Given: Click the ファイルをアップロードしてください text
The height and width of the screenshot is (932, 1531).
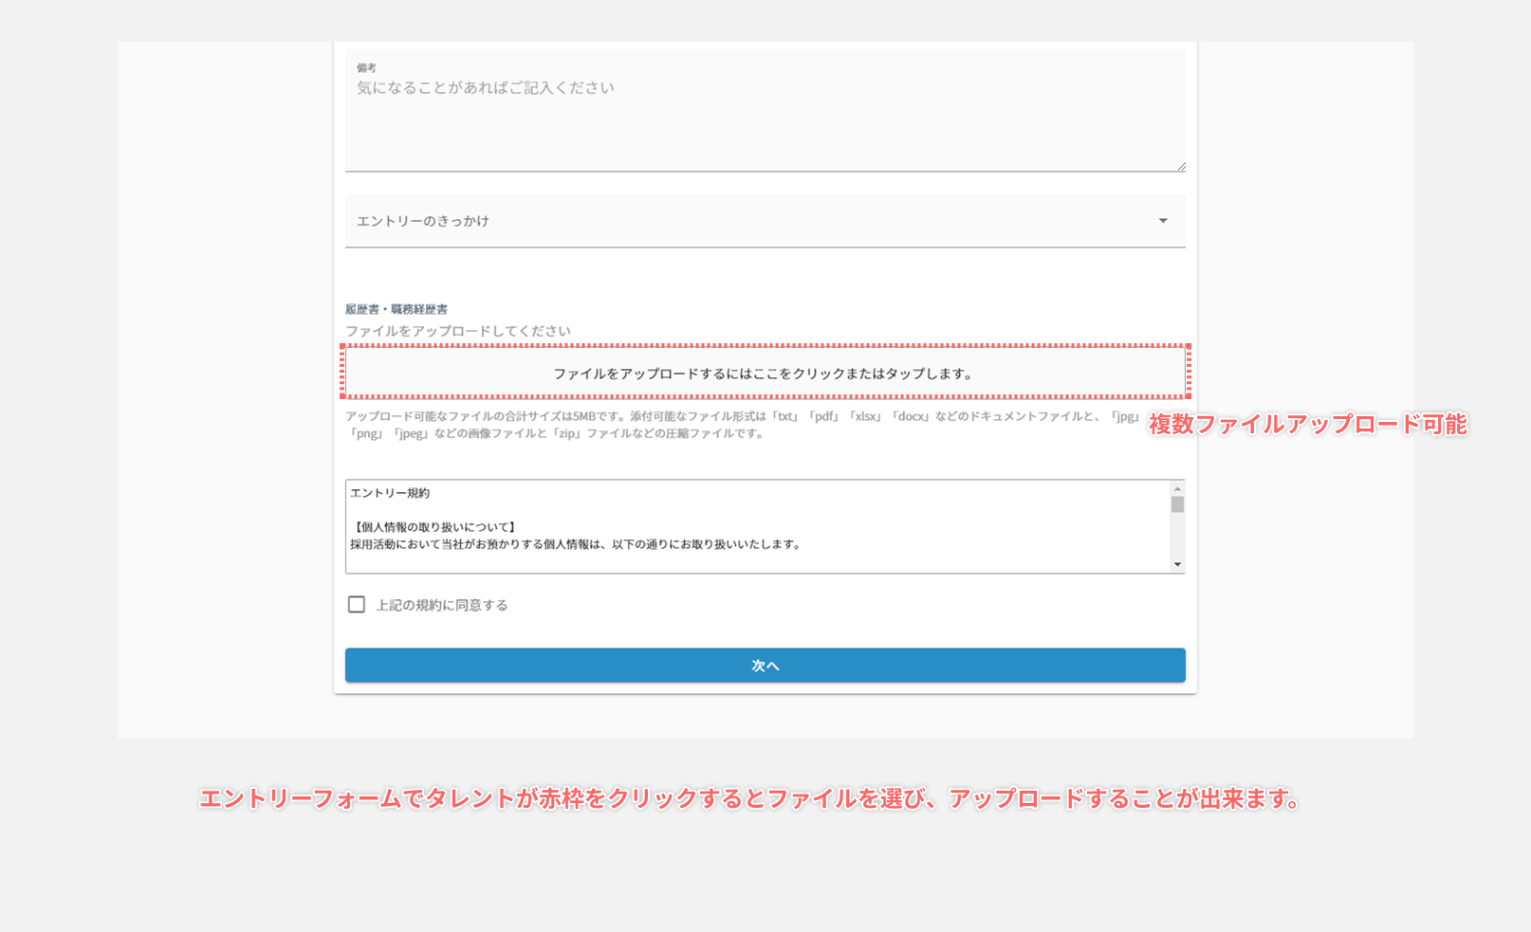Looking at the screenshot, I should coord(457,330).
